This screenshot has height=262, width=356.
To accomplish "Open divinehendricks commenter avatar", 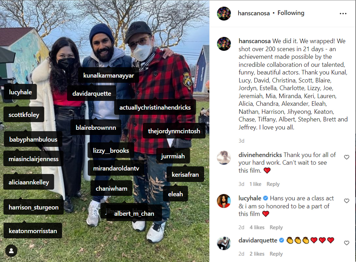I will pos(224,157).
